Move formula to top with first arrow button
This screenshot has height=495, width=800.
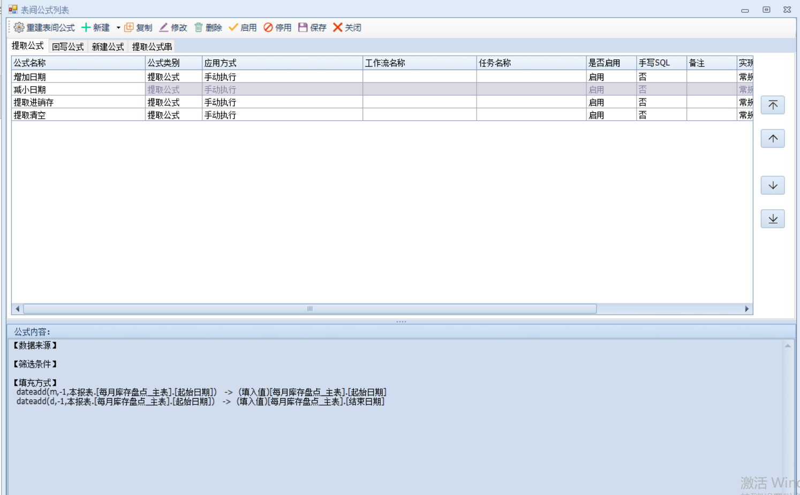773,105
